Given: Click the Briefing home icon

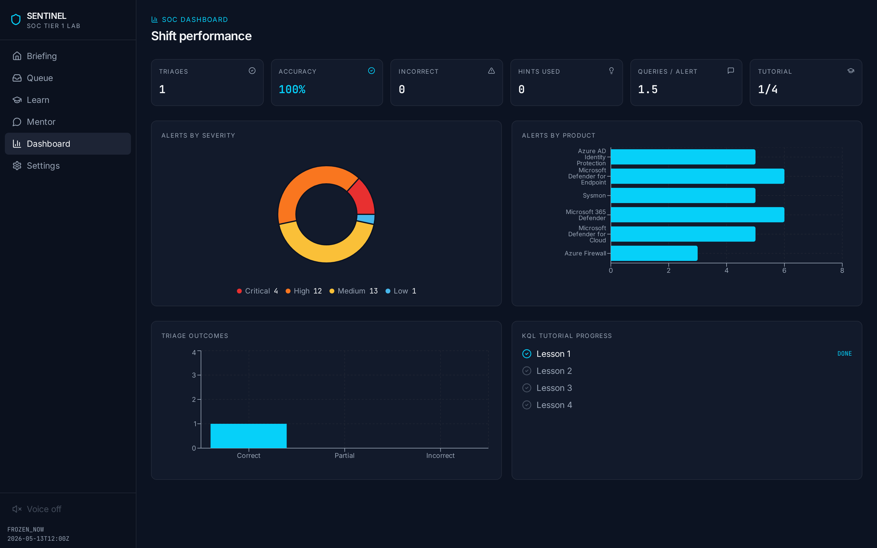Looking at the screenshot, I should 17,56.
